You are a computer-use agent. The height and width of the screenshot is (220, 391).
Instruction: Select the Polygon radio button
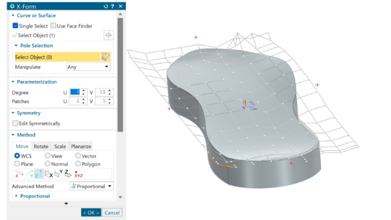tap(78, 164)
